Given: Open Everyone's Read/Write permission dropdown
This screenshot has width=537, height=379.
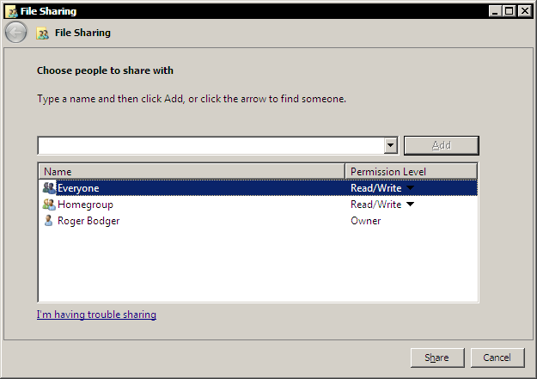Looking at the screenshot, I should point(410,188).
